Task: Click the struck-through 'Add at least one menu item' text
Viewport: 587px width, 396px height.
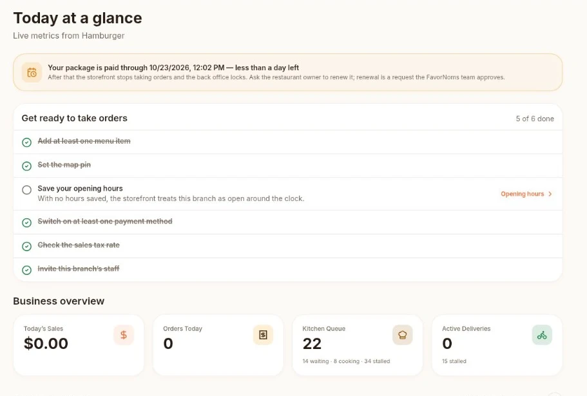Action: 84,141
